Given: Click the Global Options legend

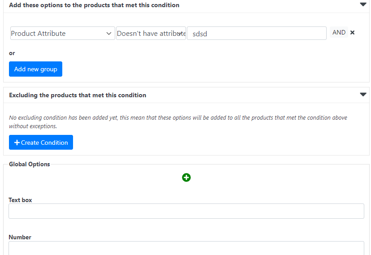Looking at the screenshot, I should 30,164.
